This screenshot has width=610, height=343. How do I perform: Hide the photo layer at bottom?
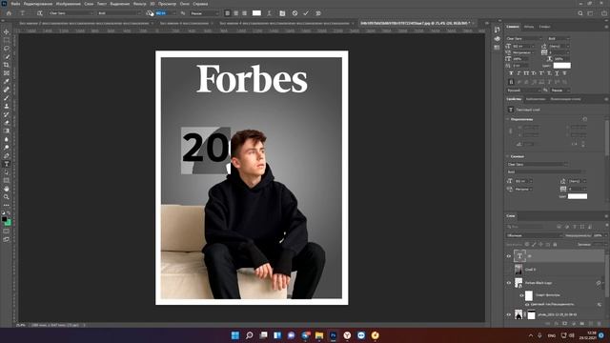[508, 314]
